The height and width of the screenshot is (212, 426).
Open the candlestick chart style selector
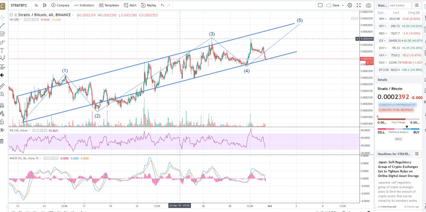(44, 5)
